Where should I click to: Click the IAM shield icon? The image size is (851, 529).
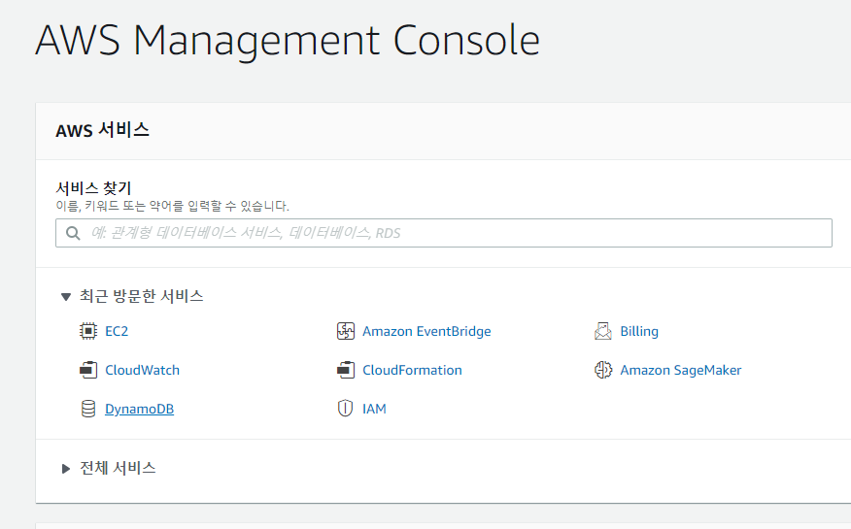coord(345,409)
